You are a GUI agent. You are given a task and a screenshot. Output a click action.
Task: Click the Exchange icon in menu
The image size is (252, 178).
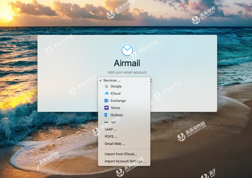[x=106, y=101]
